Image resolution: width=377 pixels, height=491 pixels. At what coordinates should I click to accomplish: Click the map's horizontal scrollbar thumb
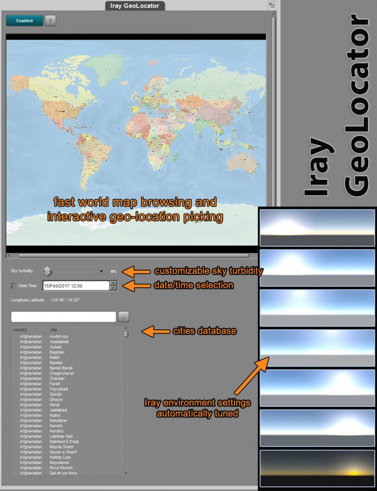pyautogui.click(x=134, y=255)
